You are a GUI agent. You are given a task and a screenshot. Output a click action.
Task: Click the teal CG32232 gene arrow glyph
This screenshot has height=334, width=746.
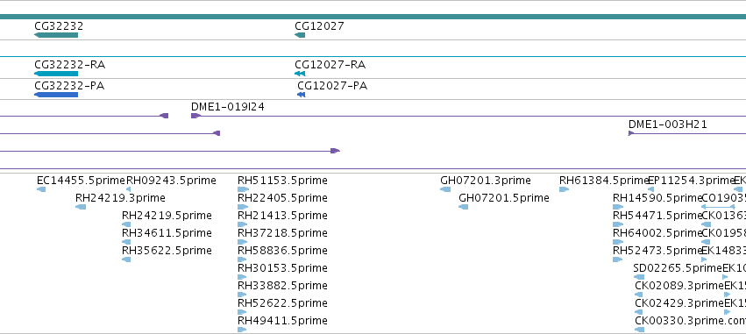tap(56, 35)
